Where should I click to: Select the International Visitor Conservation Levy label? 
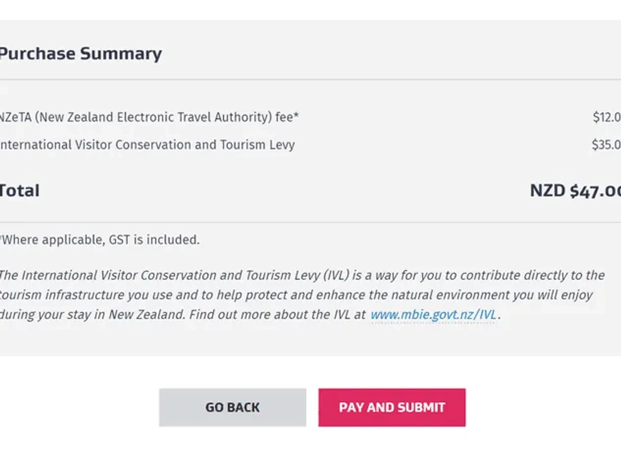click(x=147, y=145)
